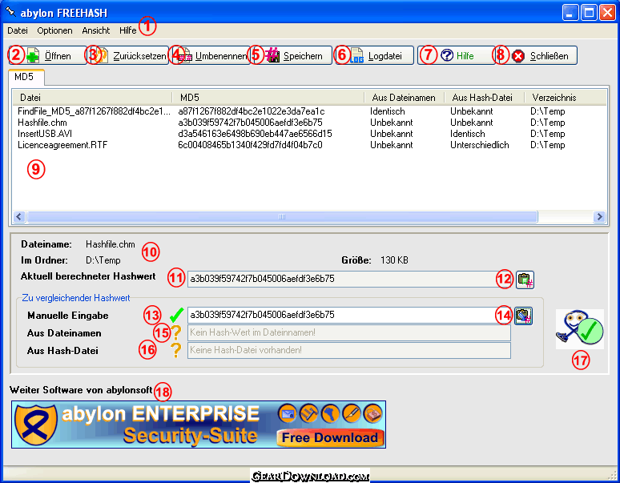Copy calculated hash value with clipboard icon
This screenshot has height=483, width=620.
point(525,280)
